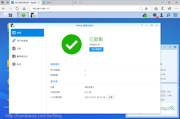The width and height of the screenshot is (180, 119).
Task: Open 用戶端清單 client list
Action: coord(27,41)
